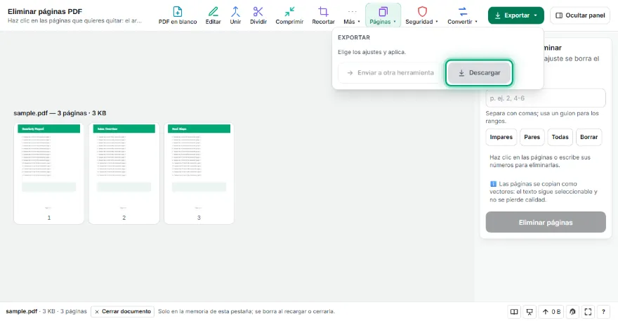The image size is (618, 321).
Task: Focus the page range input field
Action: coord(546,98)
